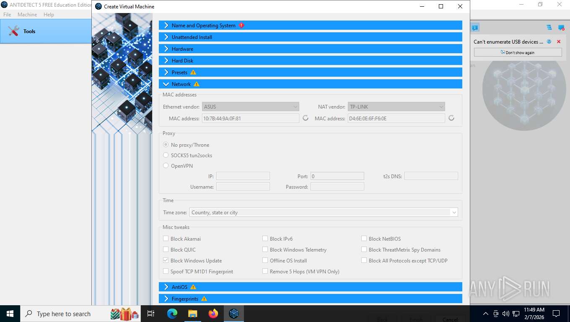The image size is (570, 322).
Task: Open the volume control in system tray
Action: (x=506, y=314)
